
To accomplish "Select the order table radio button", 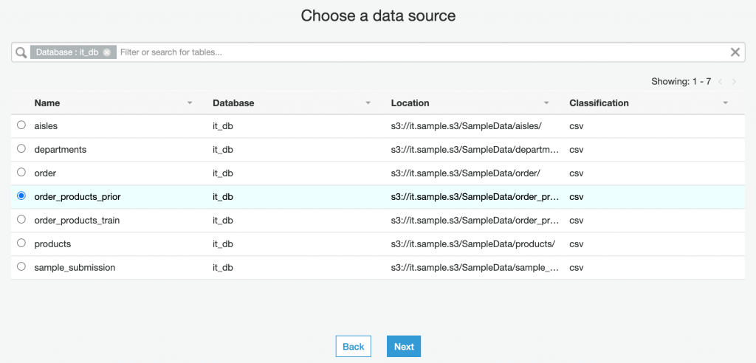I will tap(21, 173).
